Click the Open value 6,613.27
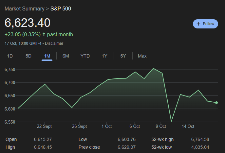The height and width of the screenshot is (153, 225). [x=43, y=139]
